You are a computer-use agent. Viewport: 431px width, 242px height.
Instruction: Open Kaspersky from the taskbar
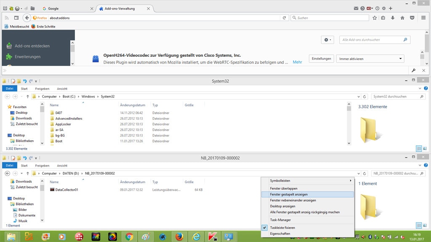(213, 237)
